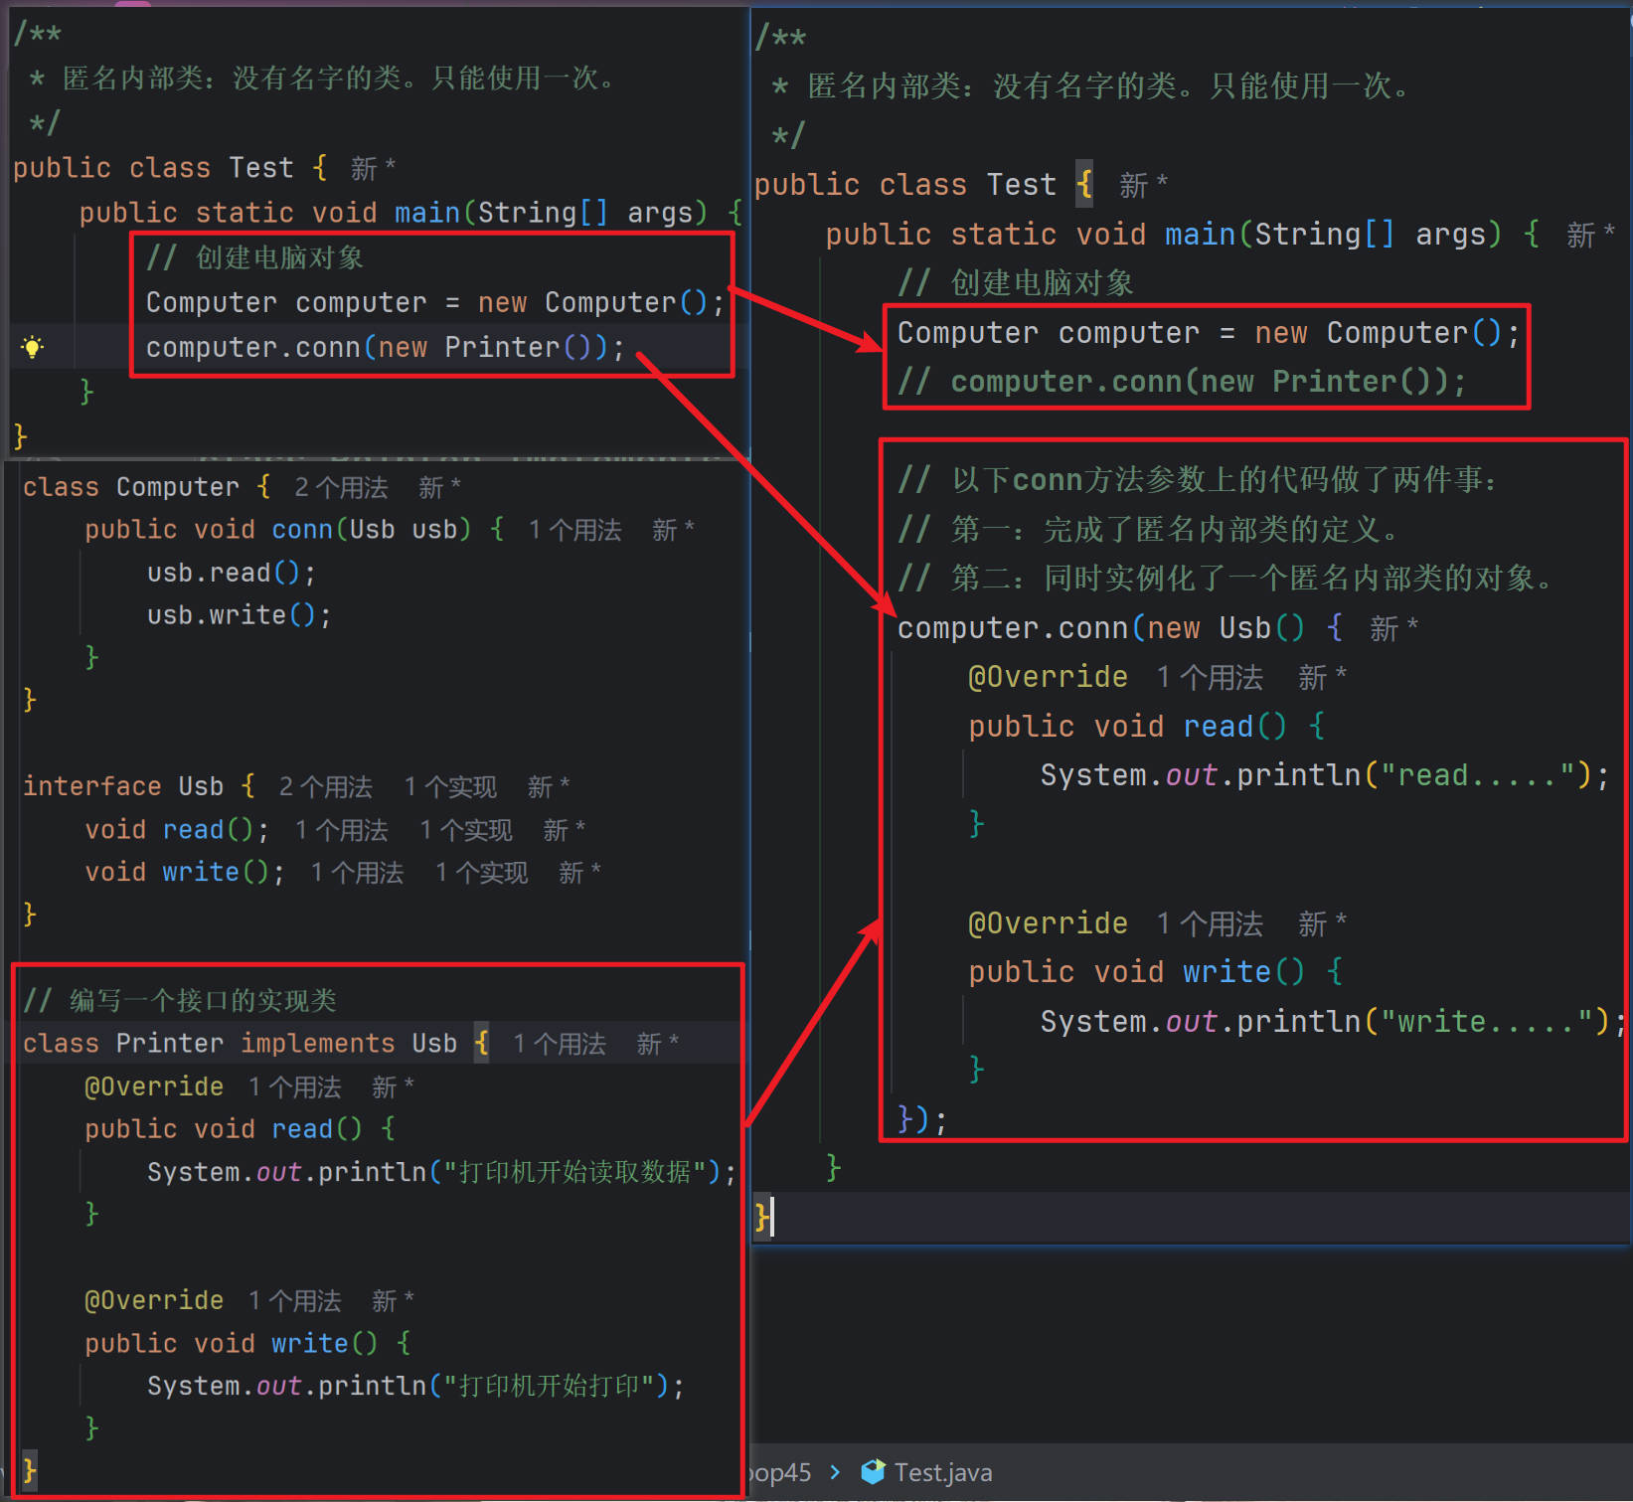Click the author hint after new Usb() {
Image resolution: width=1633 pixels, height=1502 pixels.
click(1392, 628)
